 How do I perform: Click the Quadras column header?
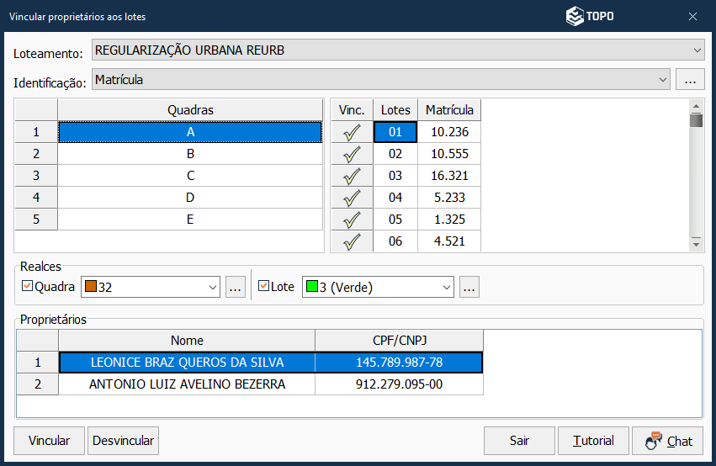pos(190,110)
